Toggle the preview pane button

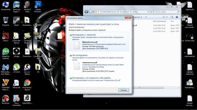click(172, 17)
